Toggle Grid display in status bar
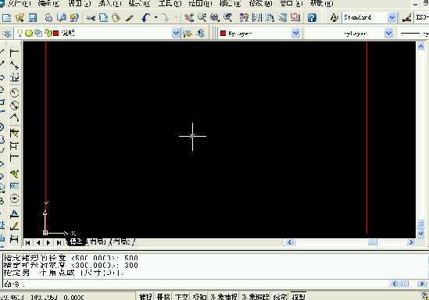The image size is (429, 300). [163, 297]
